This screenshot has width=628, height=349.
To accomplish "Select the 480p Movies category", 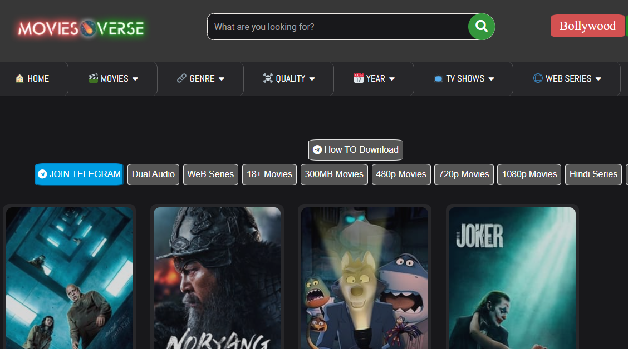I will click(401, 174).
